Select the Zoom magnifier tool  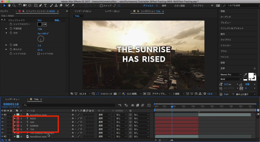point(14,5)
